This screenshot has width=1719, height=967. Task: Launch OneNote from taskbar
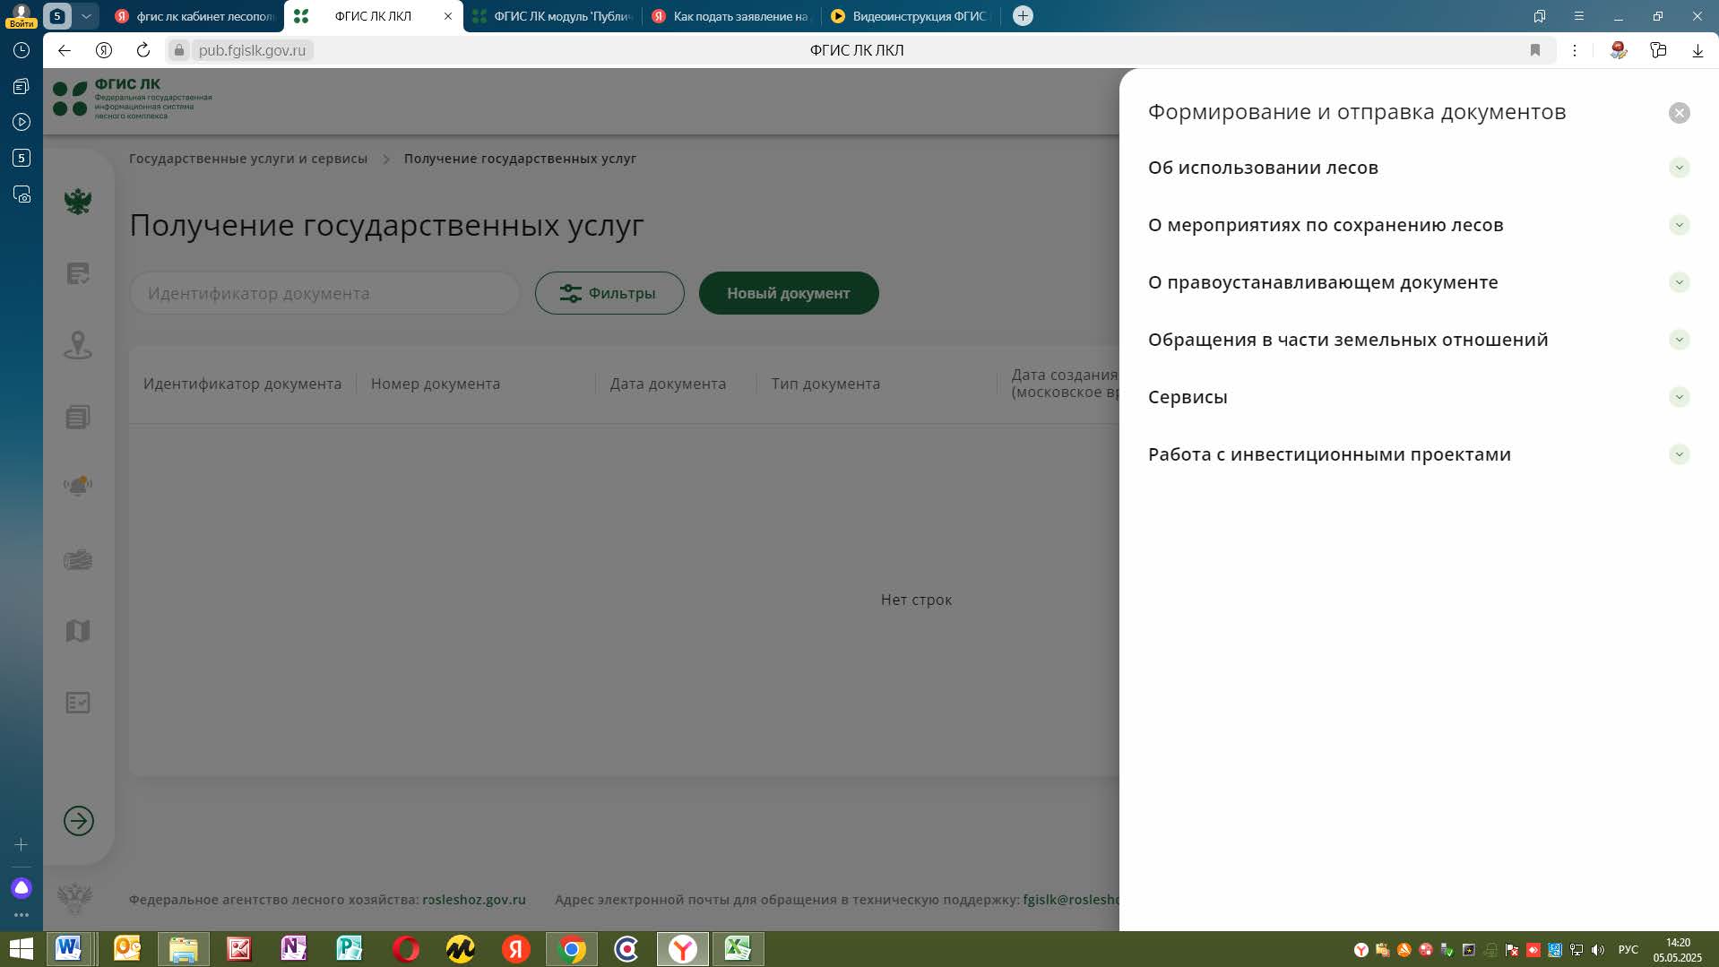click(x=294, y=949)
